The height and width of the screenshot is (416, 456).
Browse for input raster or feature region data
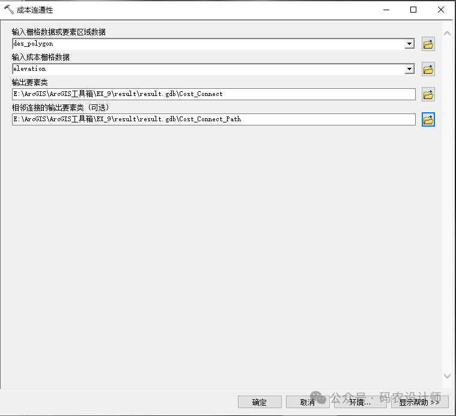428,44
